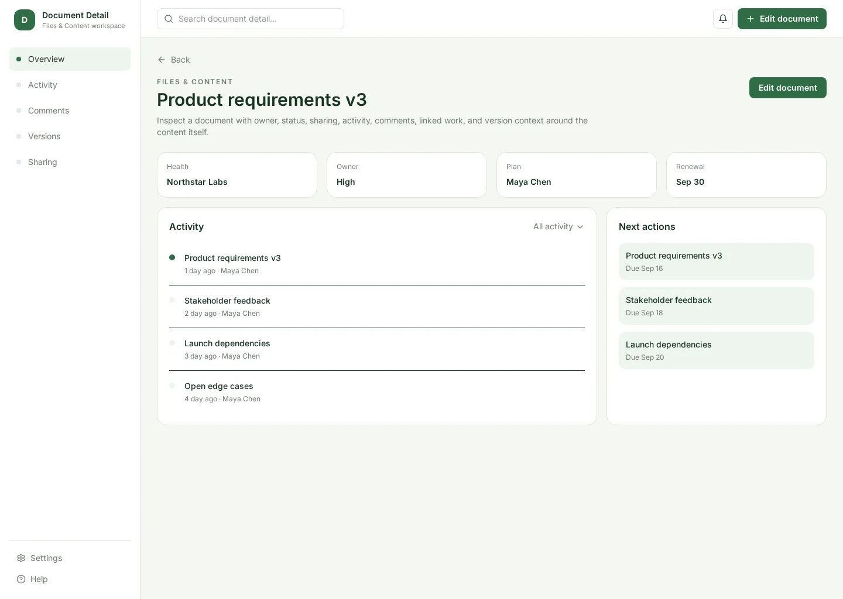Click the plus icon in top Edit document button
This screenshot has width=843, height=599.
(x=751, y=19)
